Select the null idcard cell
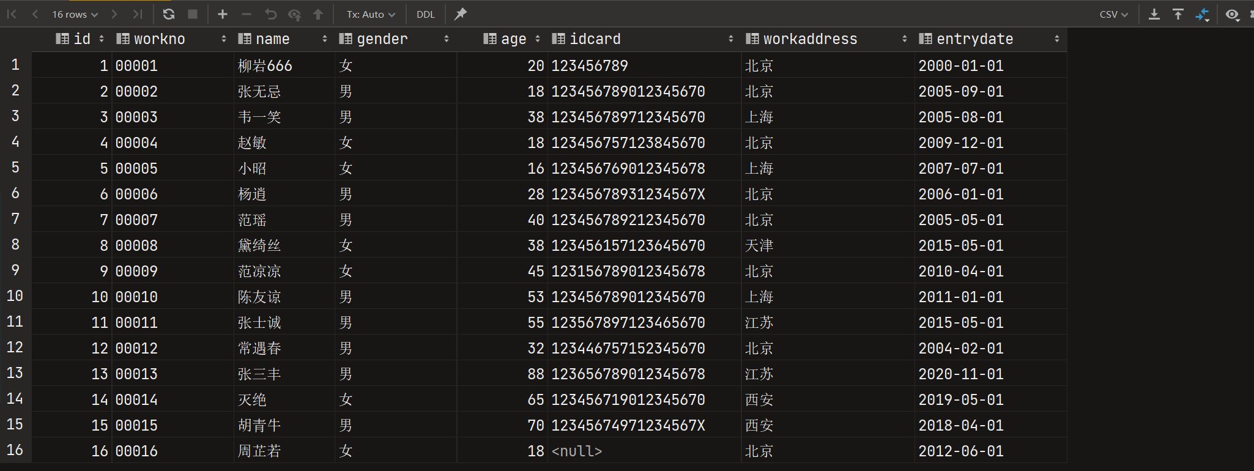 [x=645, y=451]
